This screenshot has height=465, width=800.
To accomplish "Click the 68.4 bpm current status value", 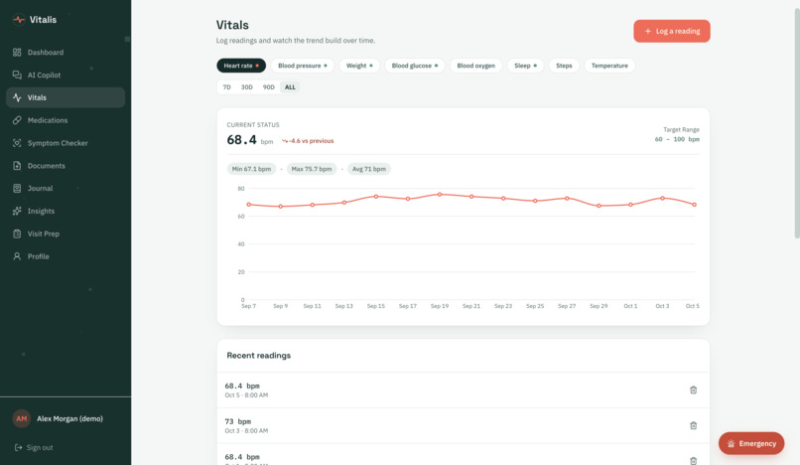I will click(242, 140).
